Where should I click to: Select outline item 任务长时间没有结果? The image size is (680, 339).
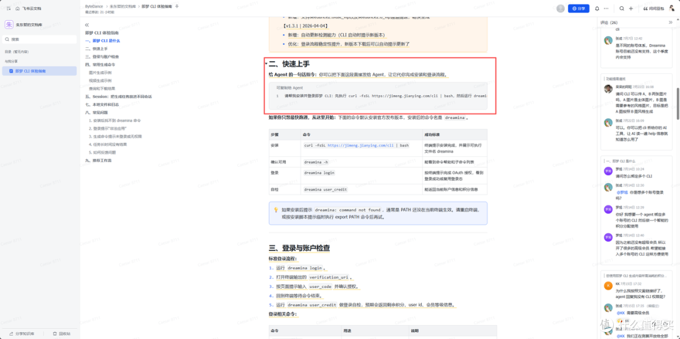point(108,144)
